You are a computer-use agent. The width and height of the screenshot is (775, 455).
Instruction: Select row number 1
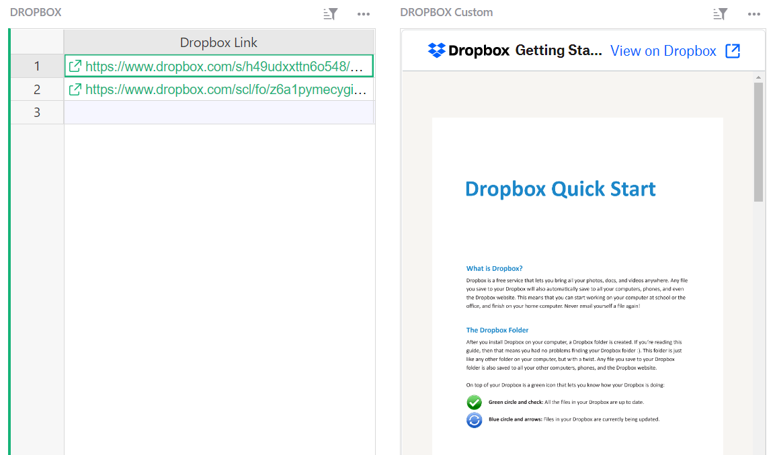37,67
